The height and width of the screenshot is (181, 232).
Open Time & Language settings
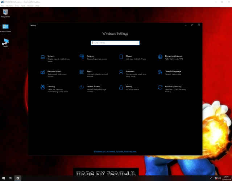173,72
